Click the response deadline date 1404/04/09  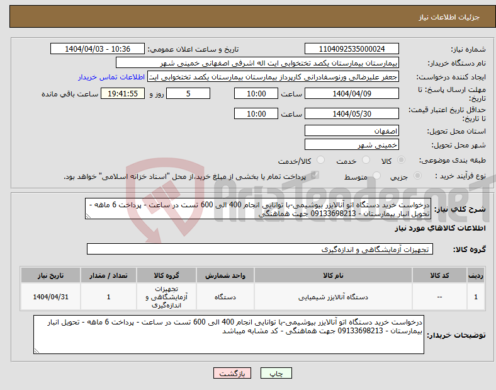tap(351, 93)
